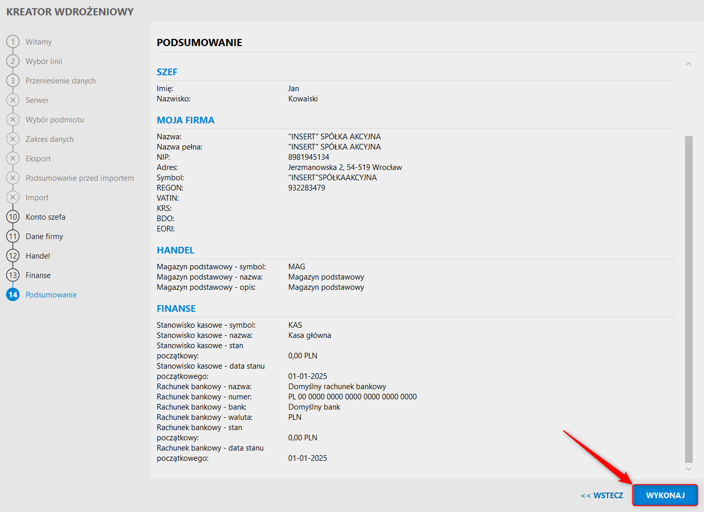Viewport: 704px width, 512px height.
Task: Go back with the WSTECZ link
Action: pos(602,496)
